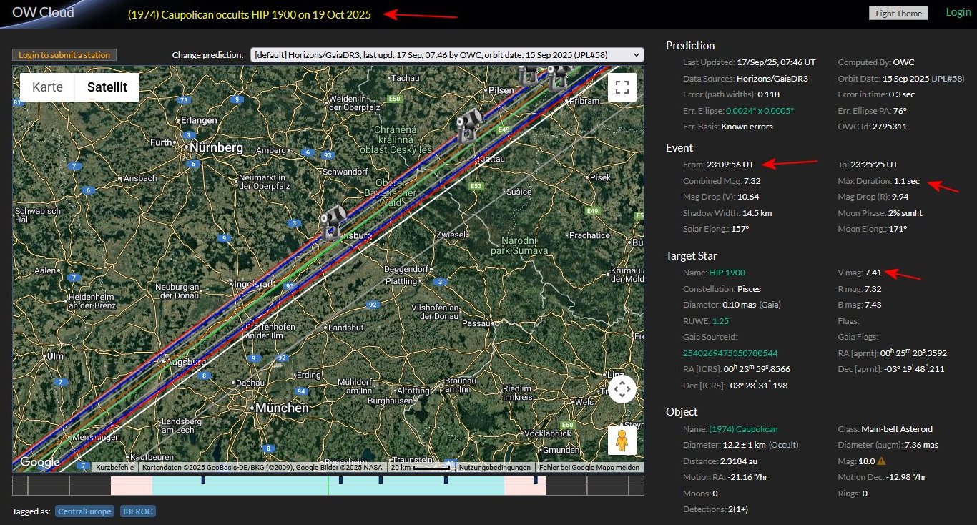Click the telescope station marker near Klattau

pos(470,124)
